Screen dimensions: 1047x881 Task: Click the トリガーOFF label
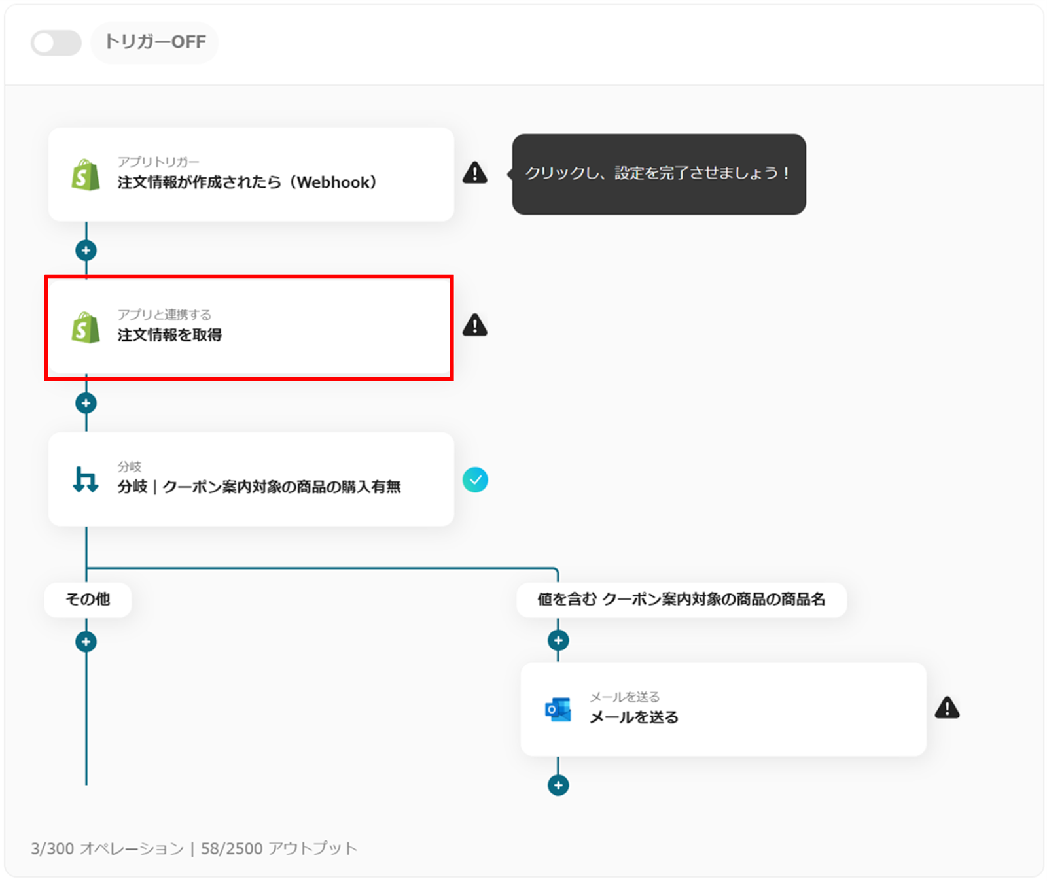155,43
